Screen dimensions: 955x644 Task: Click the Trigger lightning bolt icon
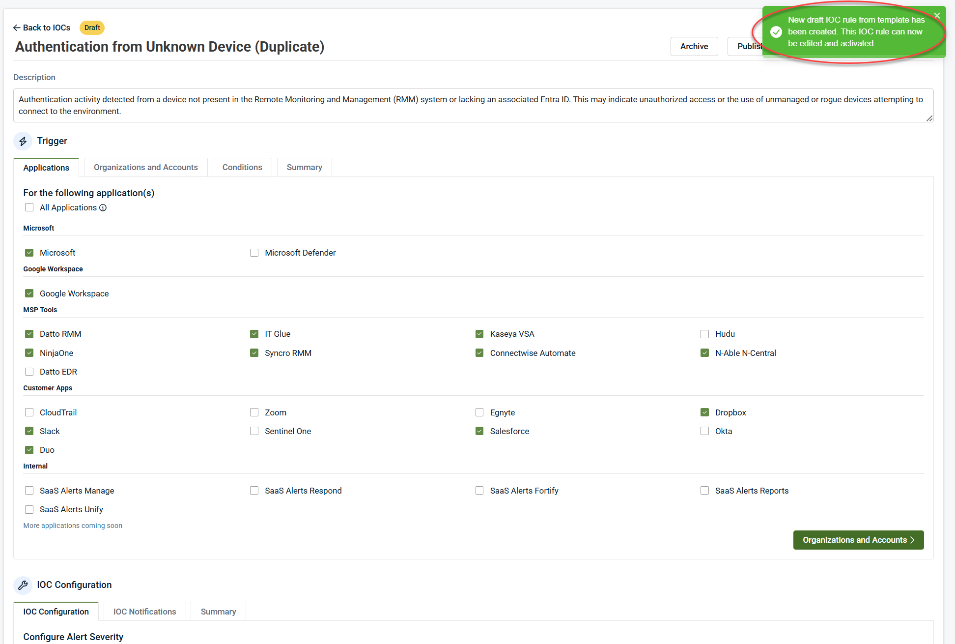23,141
